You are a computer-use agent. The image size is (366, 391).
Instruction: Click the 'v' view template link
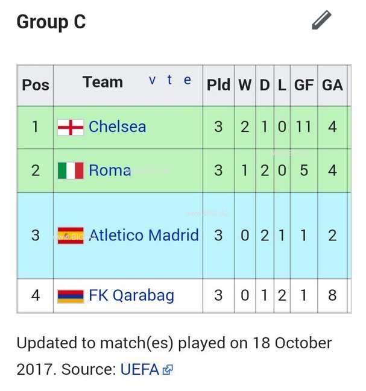coord(152,80)
